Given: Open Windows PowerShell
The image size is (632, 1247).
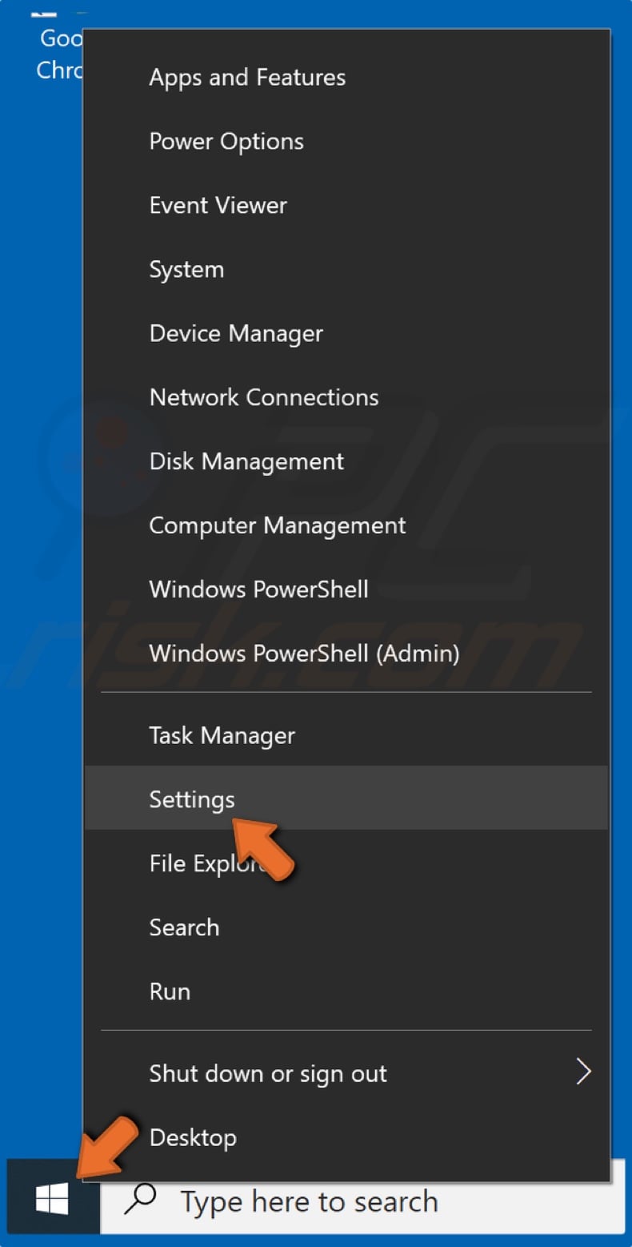Looking at the screenshot, I should click(x=258, y=589).
